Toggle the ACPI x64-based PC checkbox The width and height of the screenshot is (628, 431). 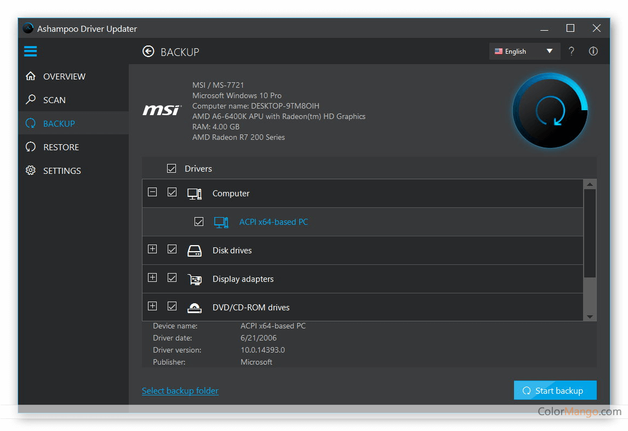[x=199, y=222]
